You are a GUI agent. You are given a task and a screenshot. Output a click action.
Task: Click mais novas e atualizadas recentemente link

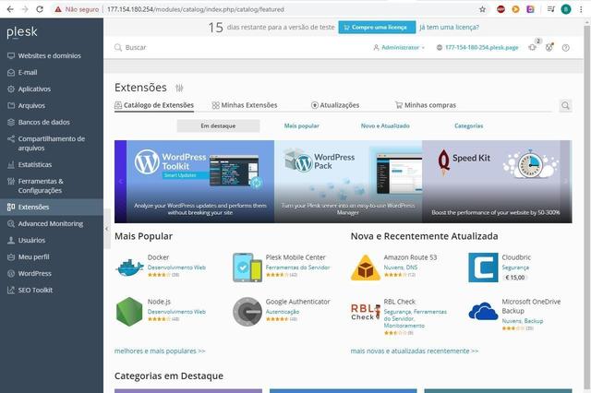pyautogui.click(x=415, y=351)
